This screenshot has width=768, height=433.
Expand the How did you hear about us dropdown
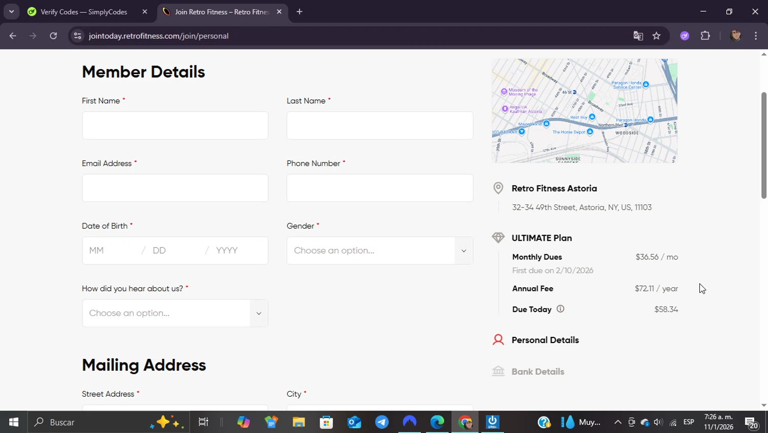[175, 313]
